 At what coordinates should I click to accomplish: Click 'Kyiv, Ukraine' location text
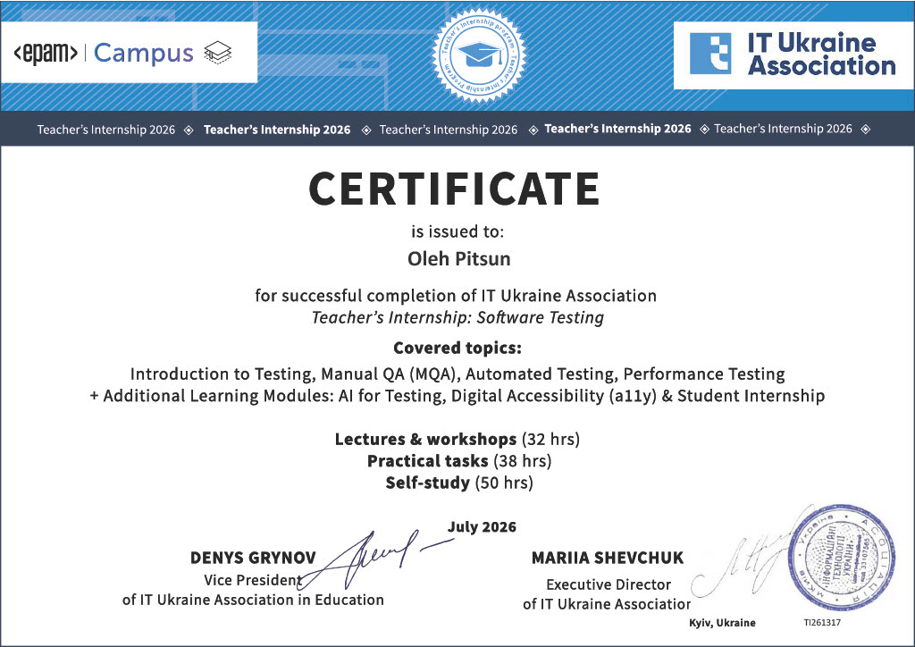tap(722, 623)
